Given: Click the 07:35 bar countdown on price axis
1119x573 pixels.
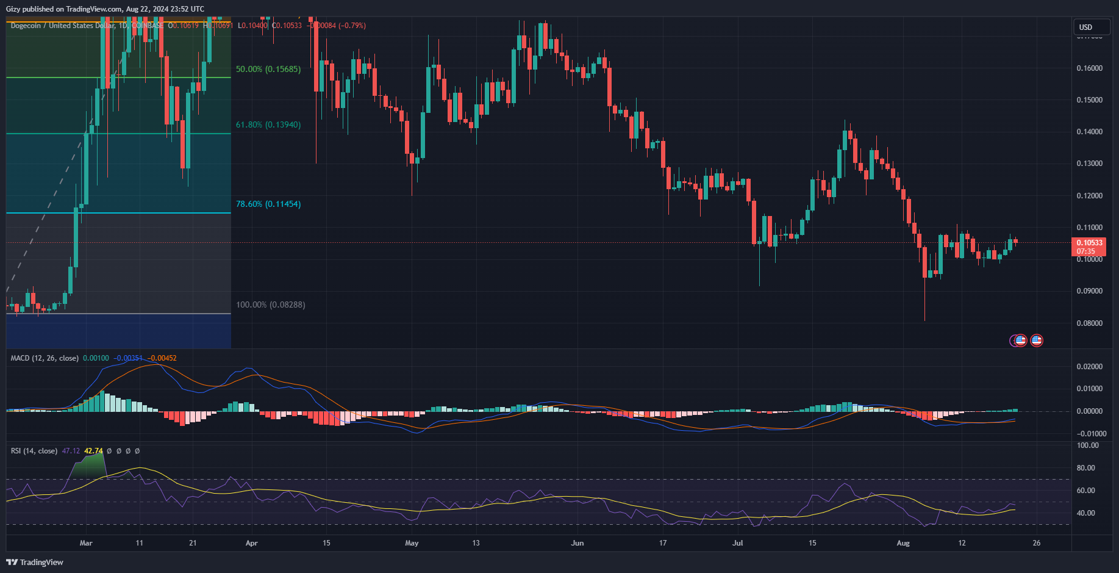Looking at the screenshot, I should point(1085,251).
